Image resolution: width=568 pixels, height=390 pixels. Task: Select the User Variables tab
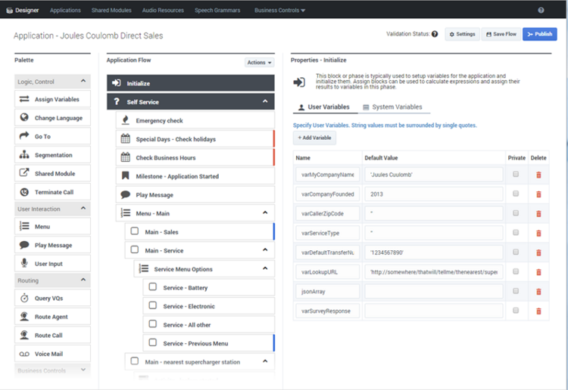[324, 107]
